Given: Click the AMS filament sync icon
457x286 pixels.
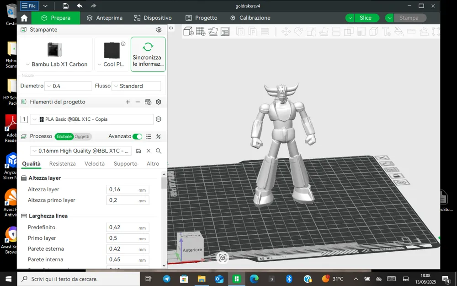Looking at the screenshot, I should [x=148, y=102].
